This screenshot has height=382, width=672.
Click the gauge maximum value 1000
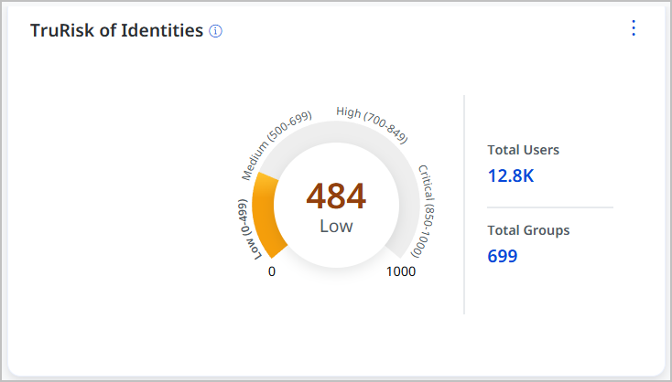401,271
